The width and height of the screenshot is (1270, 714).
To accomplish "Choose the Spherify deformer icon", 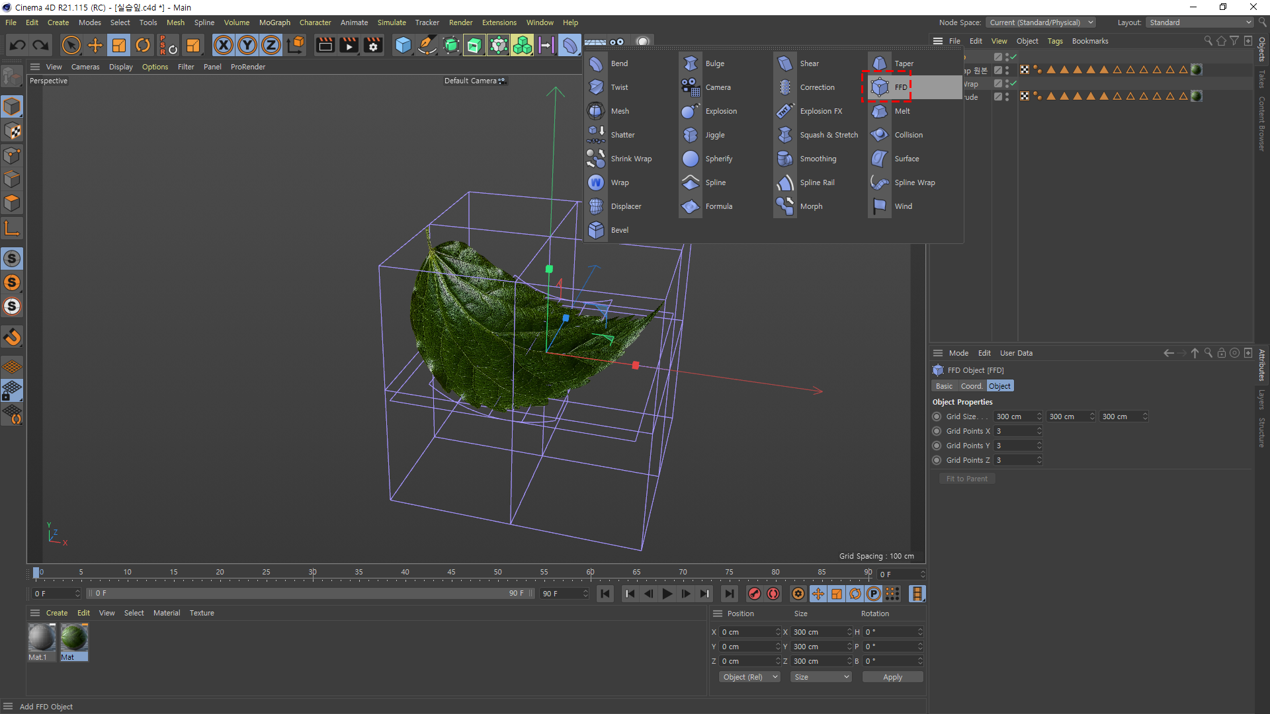I will click(691, 159).
